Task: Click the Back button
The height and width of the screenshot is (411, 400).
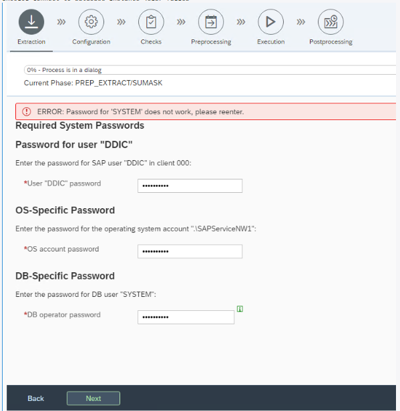Action: (35, 398)
